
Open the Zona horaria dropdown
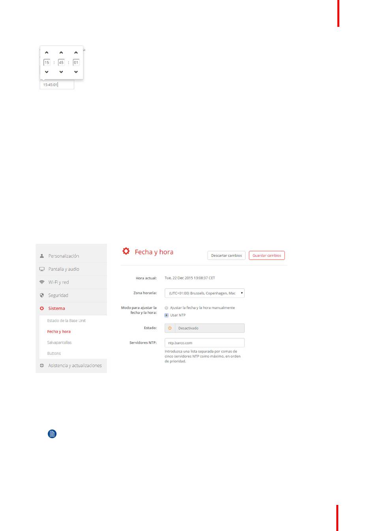tap(204, 293)
